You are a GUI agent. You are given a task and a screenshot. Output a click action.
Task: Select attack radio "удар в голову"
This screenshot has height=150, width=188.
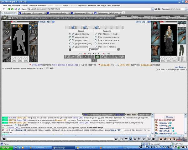[70, 34]
